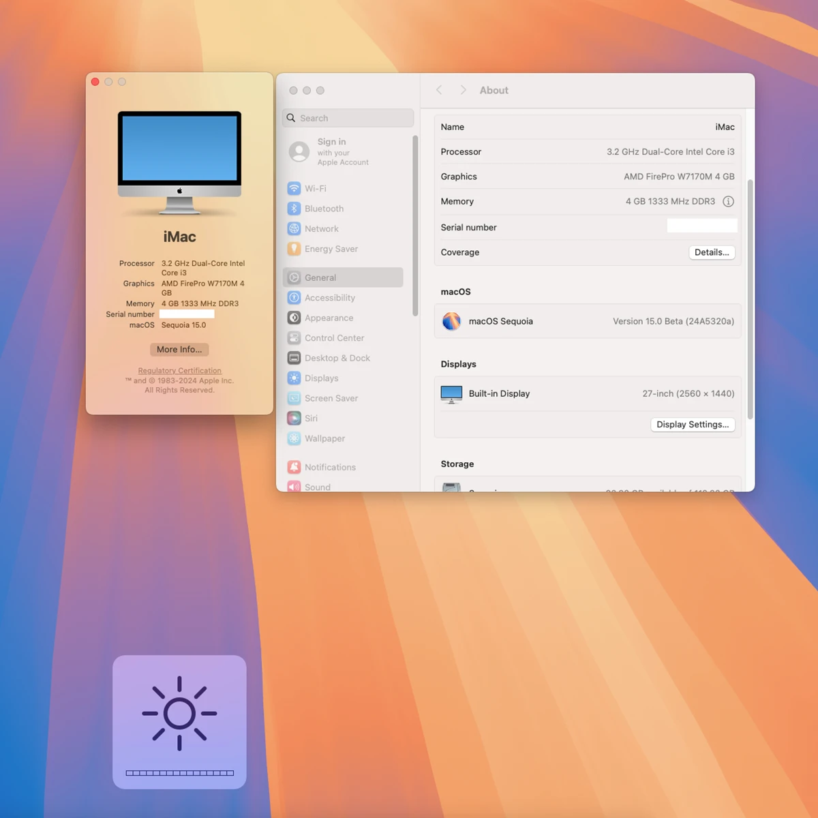Open Desktop & Dock settings
Viewport: 818px width, 818px height.
pos(343,358)
